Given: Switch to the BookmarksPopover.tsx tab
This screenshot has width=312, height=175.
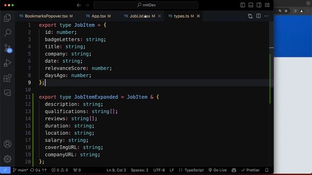Looking at the screenshot, I should [x=46, y=16].
